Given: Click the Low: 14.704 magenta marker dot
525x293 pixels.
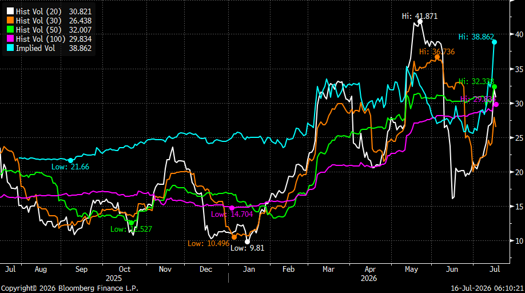Looking at the screenshot, I should click(232, 208).
